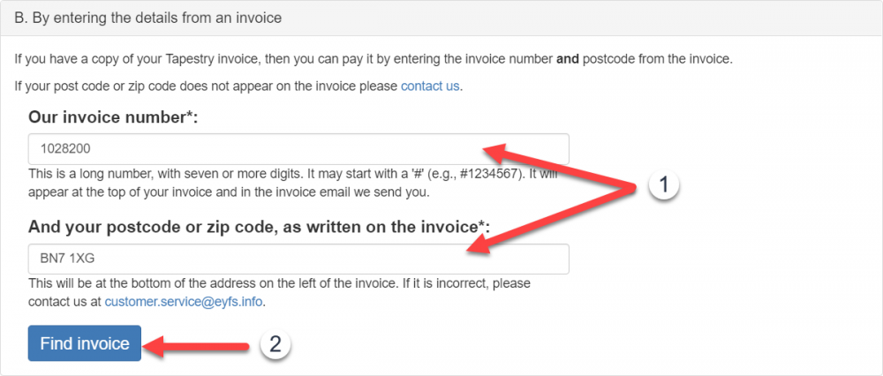Click the 'This will be at the bottom' help text
The image size is (883, 376).
(279, 292)
